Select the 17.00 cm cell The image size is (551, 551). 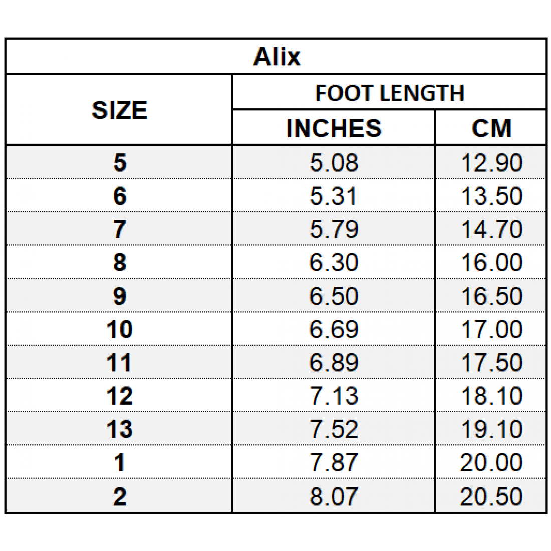pos(491,329)
